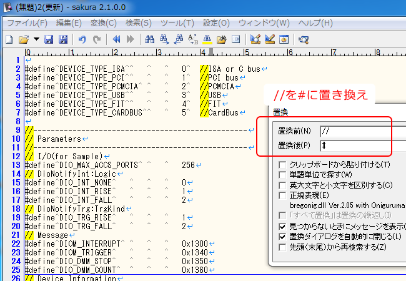Click DIOM_INTERRUPT on line 22
Viewport: 406px width, 281px height.
pos(90,244)
